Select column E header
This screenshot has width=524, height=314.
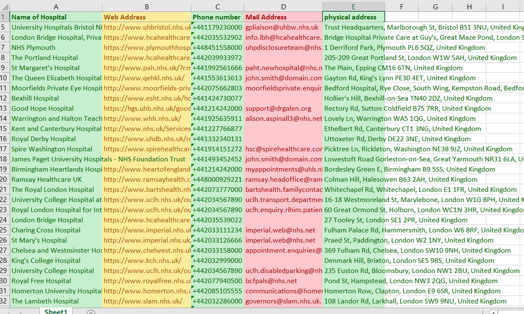(x=354, y=7)
